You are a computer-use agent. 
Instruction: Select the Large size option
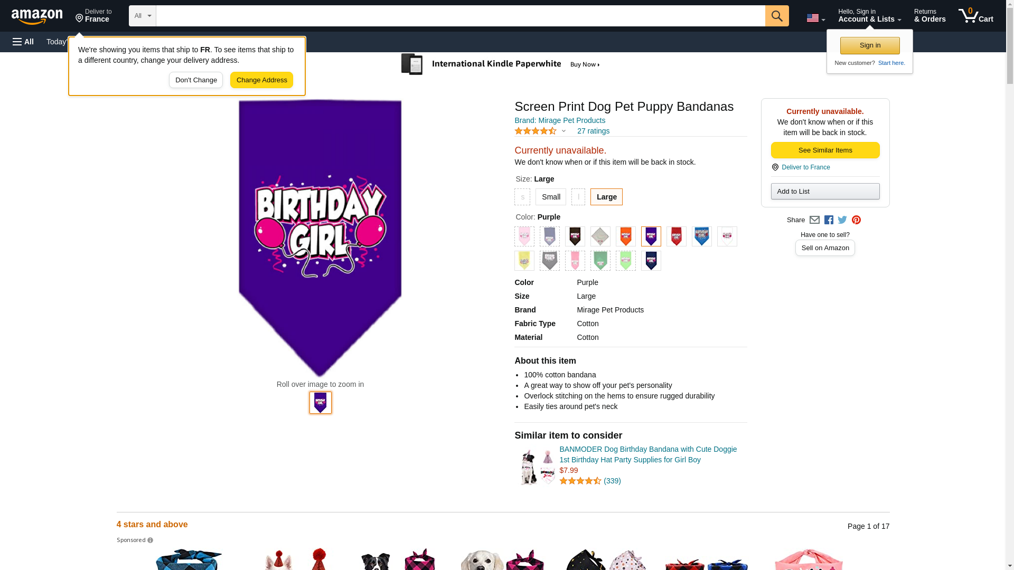(606, 197)
